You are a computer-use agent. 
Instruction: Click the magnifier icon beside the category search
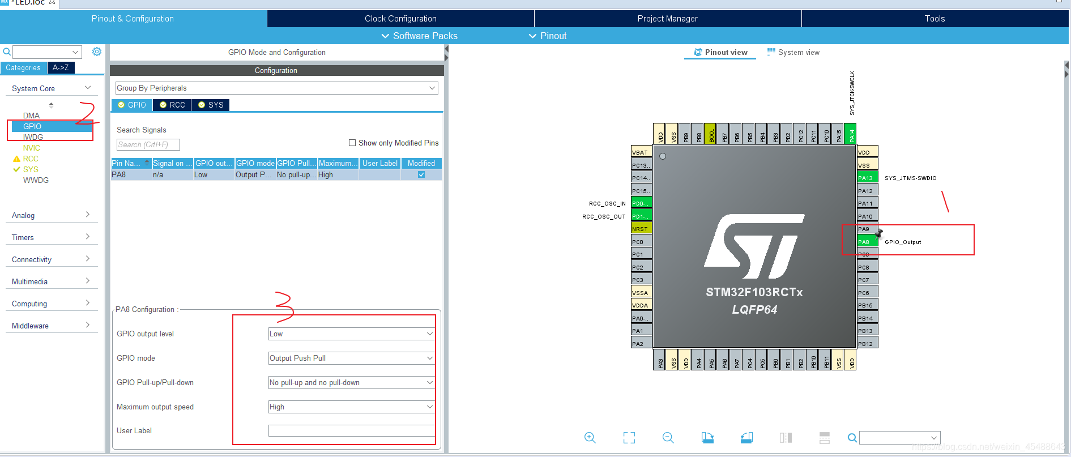[7, 52]
